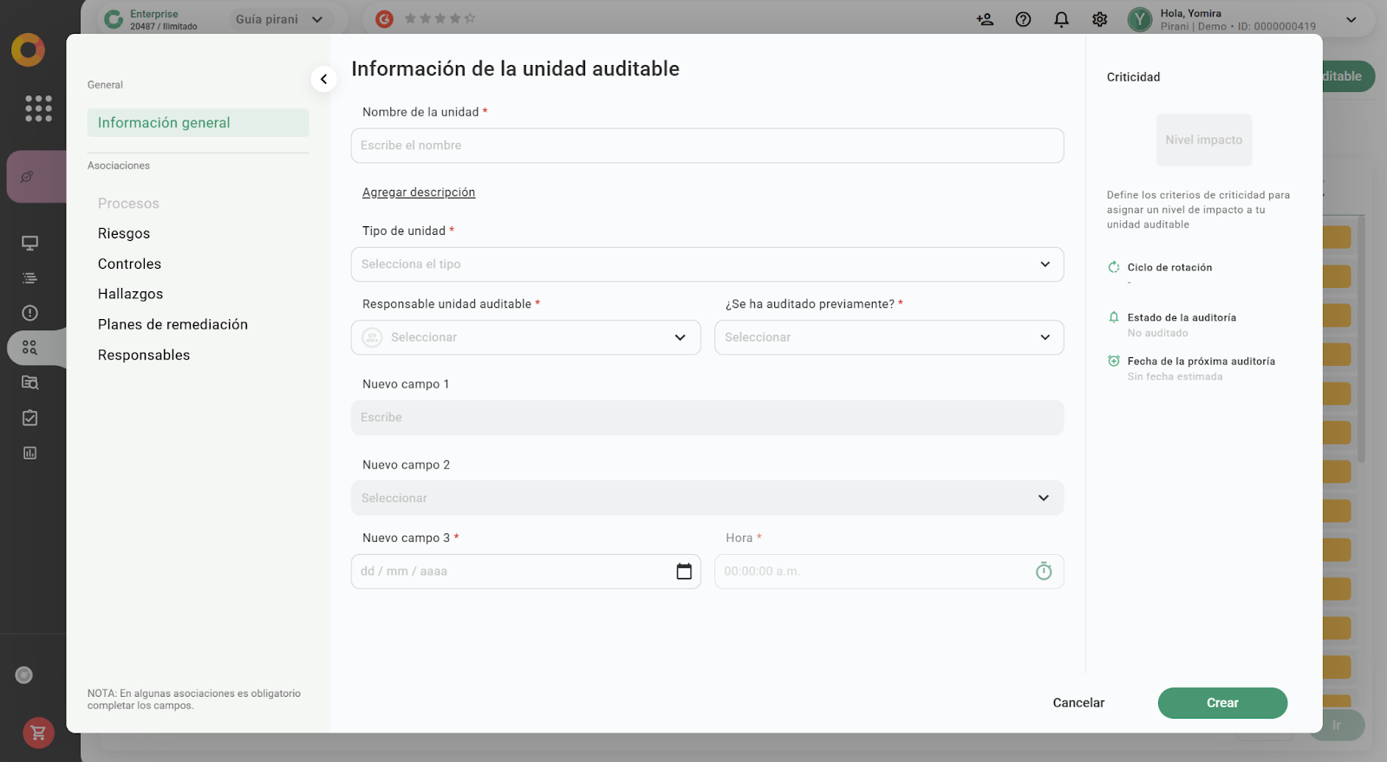Click the calendar icon in Nuevo campo 3
Screen dimensions: 1387x762
tap(684, 571)
